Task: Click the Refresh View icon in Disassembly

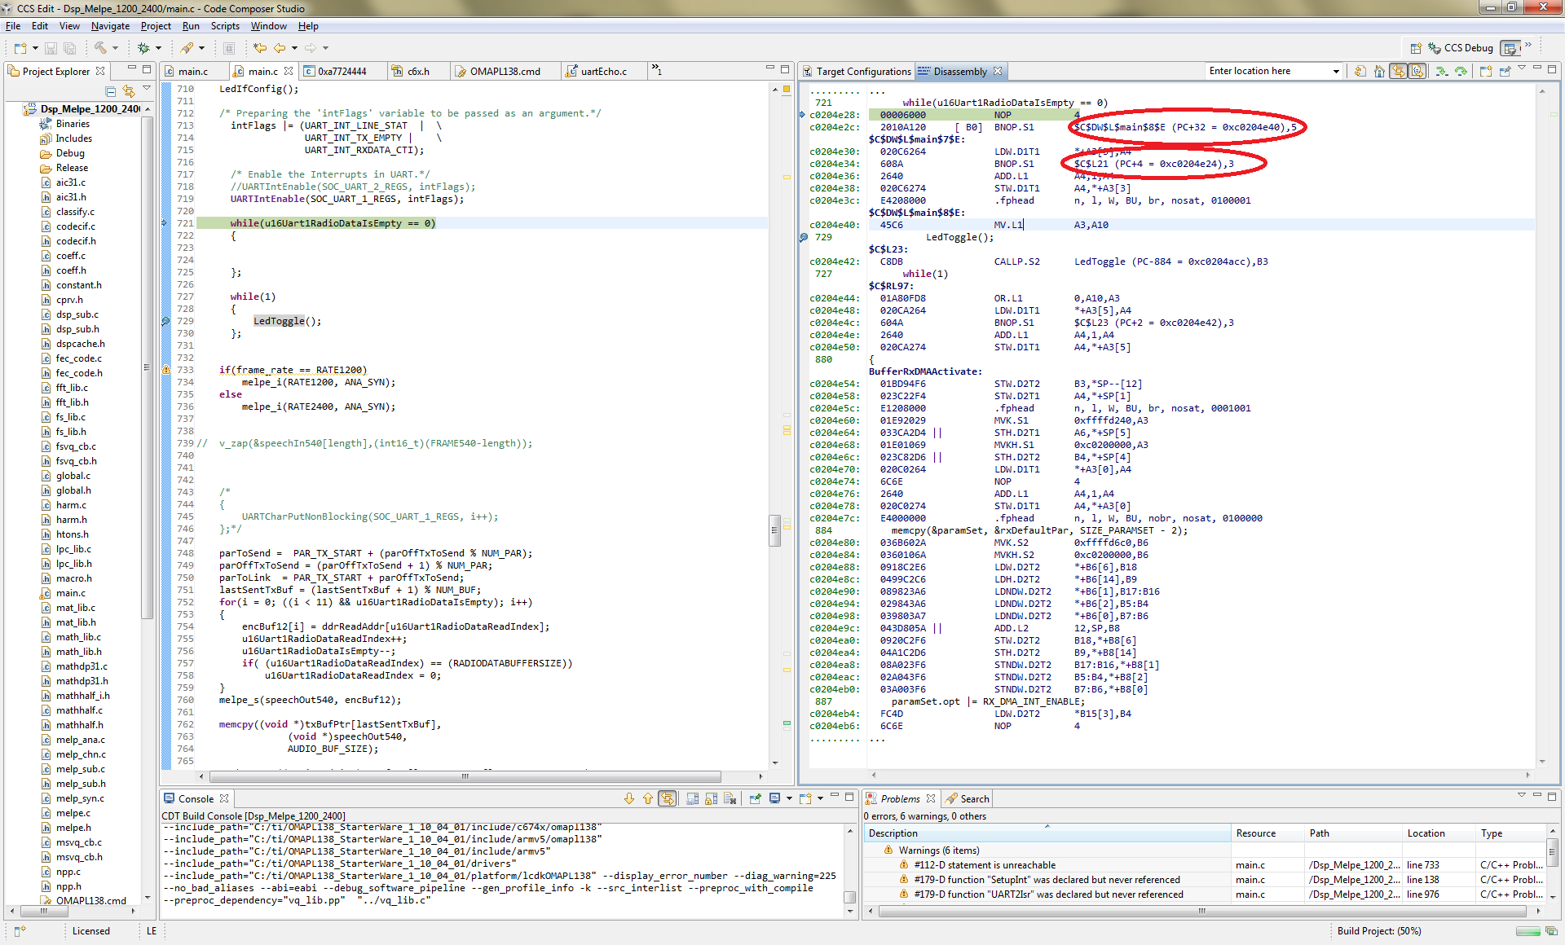Action: (1360, 72)
